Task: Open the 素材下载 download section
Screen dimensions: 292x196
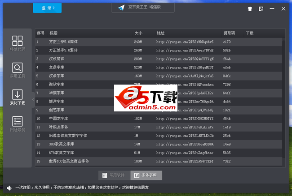Action: (x=18, y=97)
